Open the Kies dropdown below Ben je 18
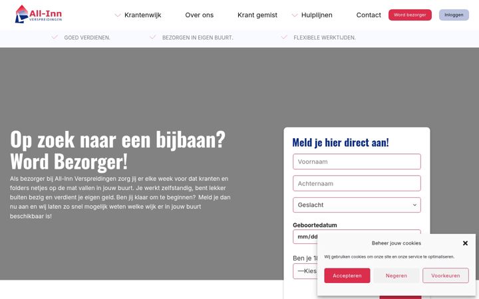The image size is (479, 299). tap(305, 271)
